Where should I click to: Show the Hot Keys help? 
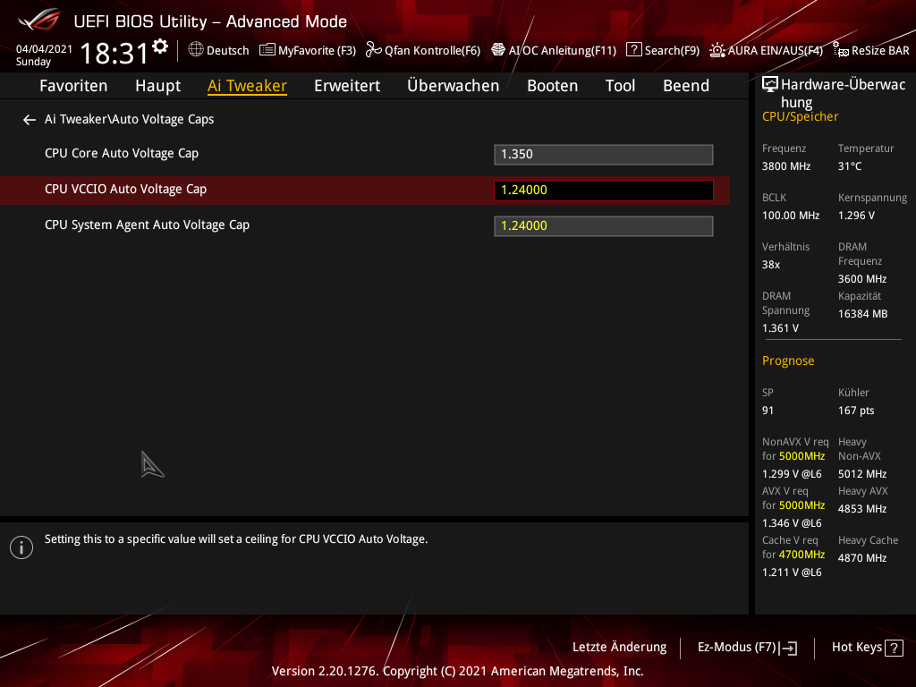[868, 648]
